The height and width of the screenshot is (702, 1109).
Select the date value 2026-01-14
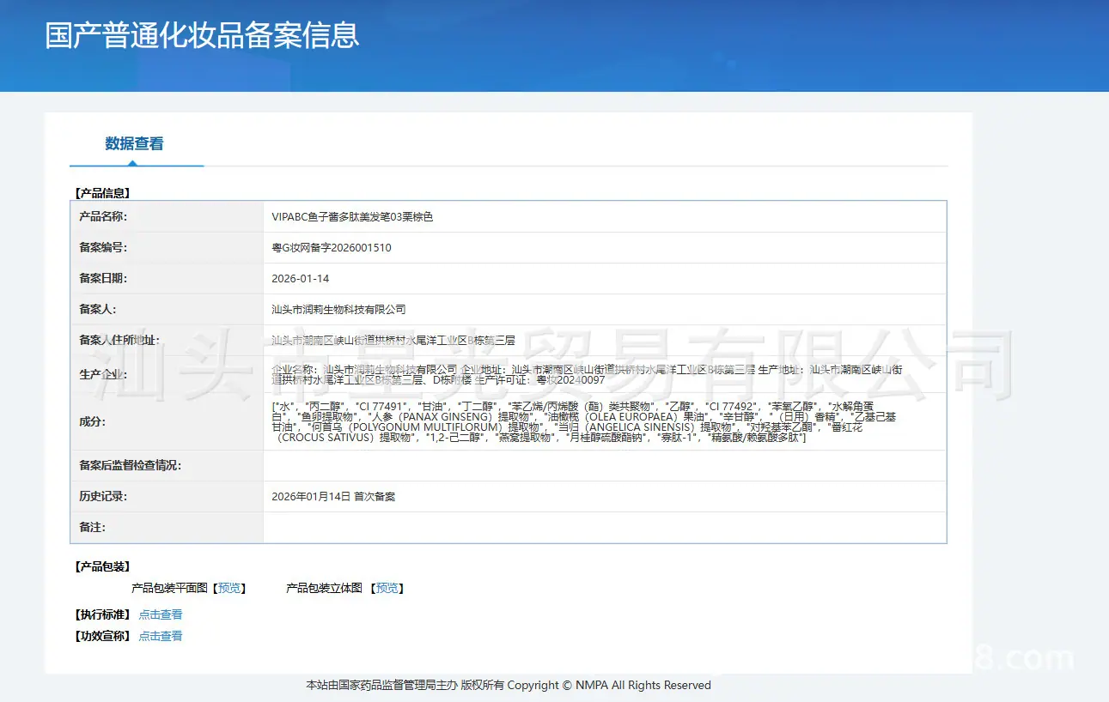(301, 279)
